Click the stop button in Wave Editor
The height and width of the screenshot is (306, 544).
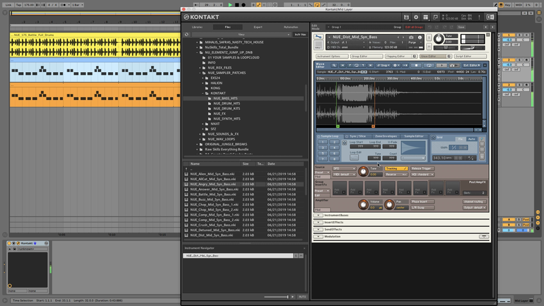tap(416, 65)
